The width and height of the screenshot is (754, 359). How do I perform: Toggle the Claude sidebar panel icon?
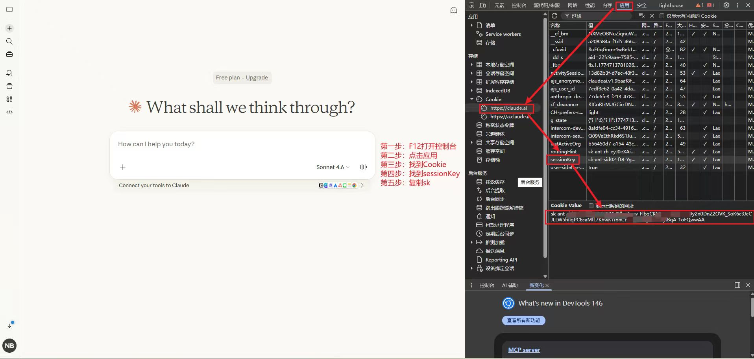tap(9, 9)
